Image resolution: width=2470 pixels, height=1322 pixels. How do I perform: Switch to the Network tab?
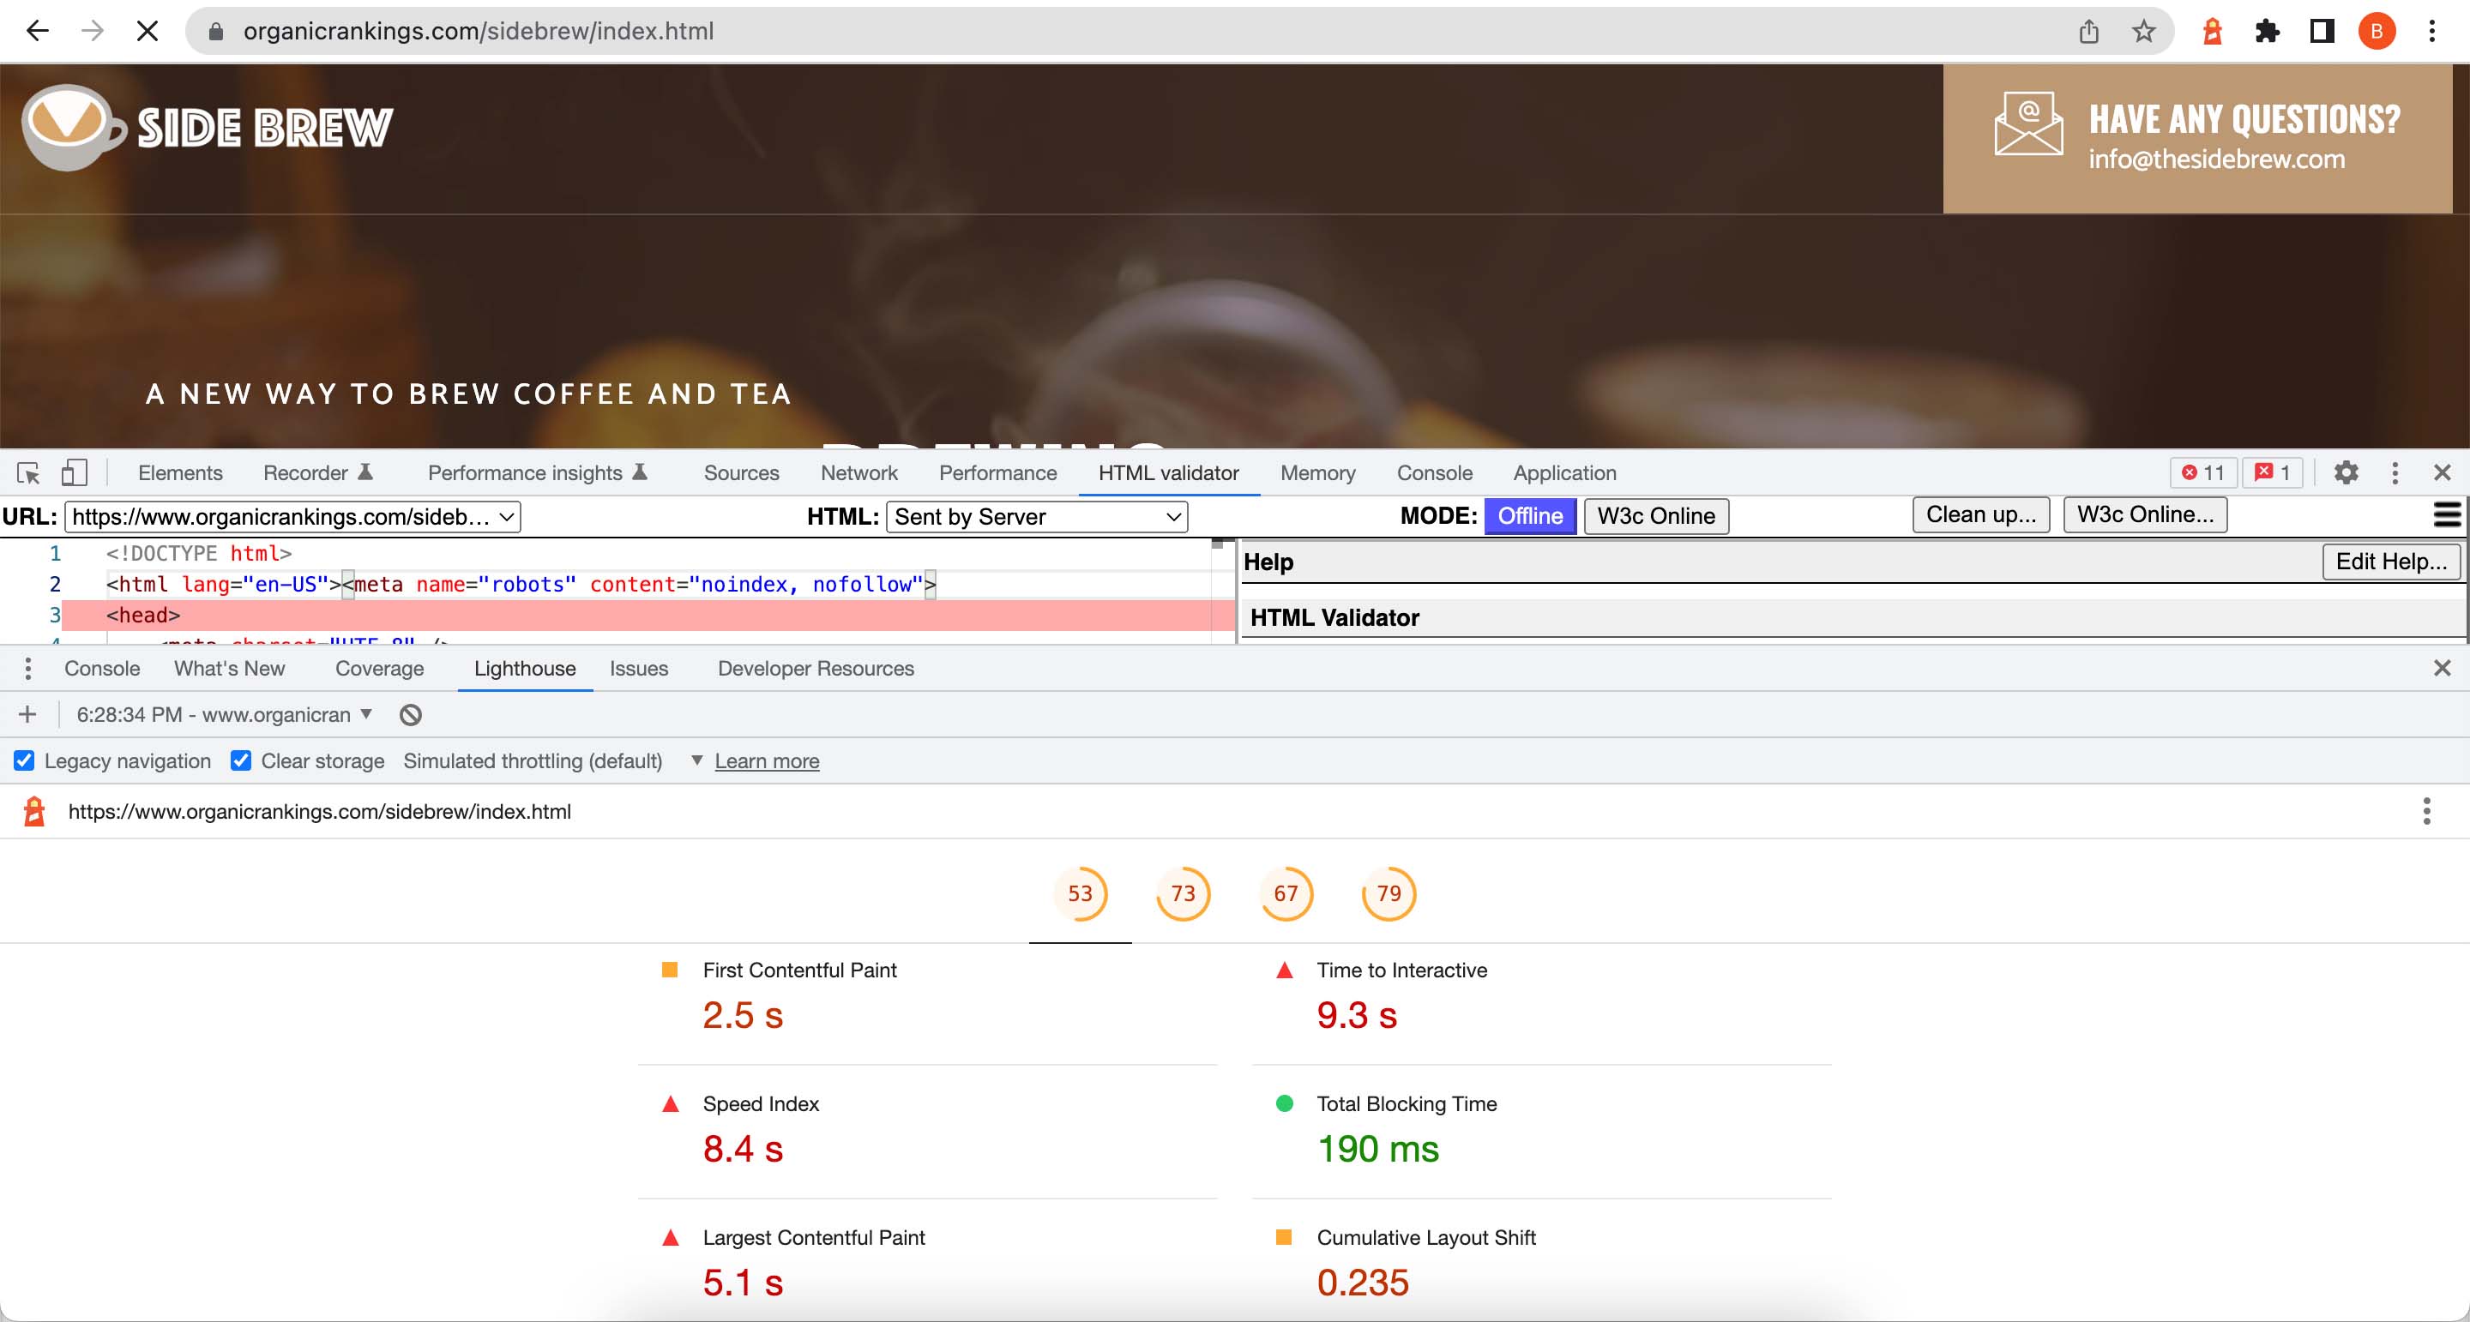pos(858,472)
